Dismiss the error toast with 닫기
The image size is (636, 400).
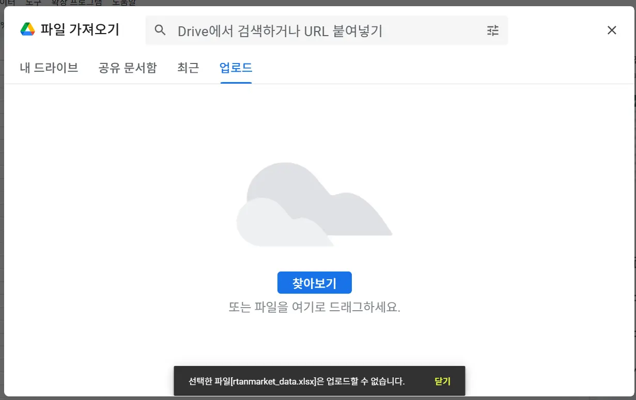[442, 381]
